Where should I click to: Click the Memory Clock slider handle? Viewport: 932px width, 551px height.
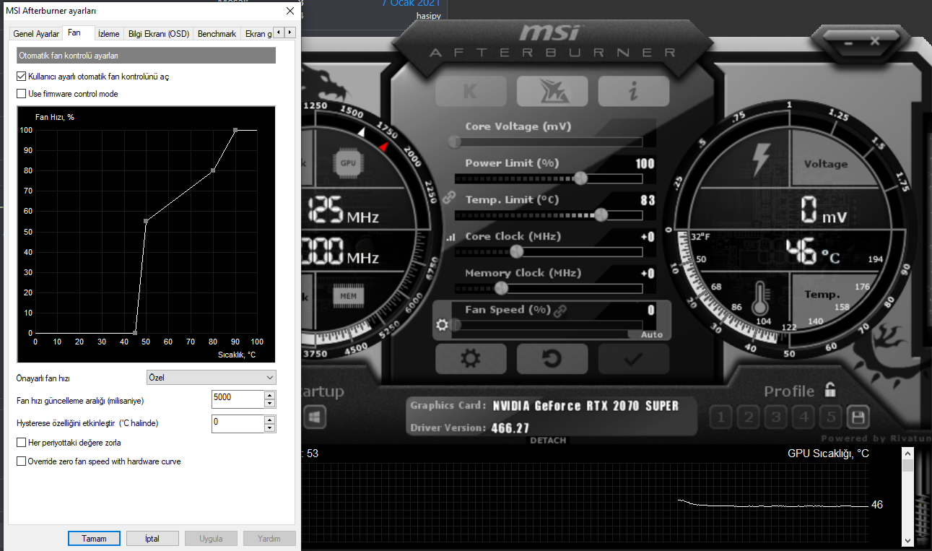click(x=501, y=288)
